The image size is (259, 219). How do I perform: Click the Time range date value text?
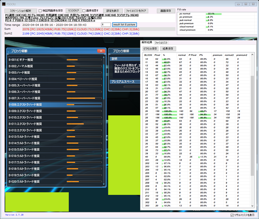point(54,25)
